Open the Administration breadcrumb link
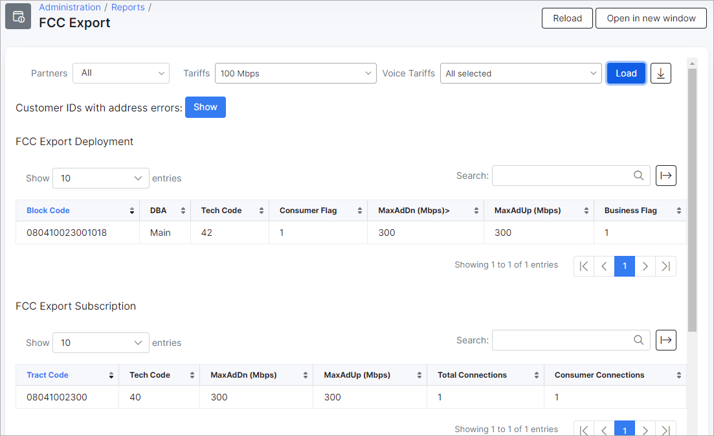This screenshot has height=436, width=714. coord(70,7)
